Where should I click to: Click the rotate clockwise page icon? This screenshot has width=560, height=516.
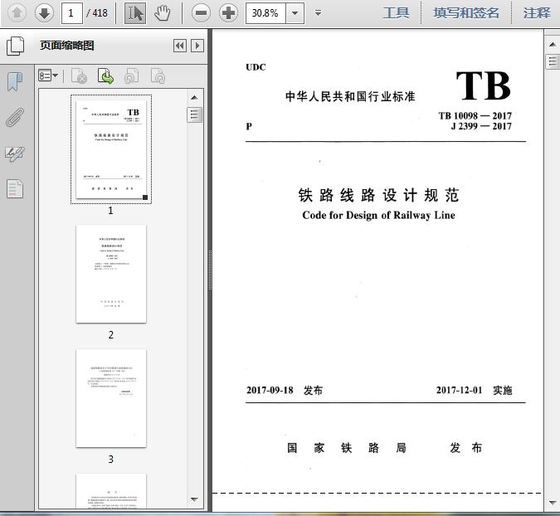pos(158,75)
